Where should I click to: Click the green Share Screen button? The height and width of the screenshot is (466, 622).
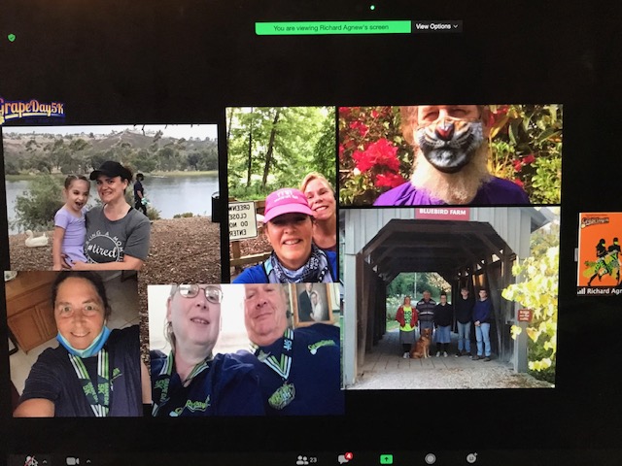click(x=386, y=458)
